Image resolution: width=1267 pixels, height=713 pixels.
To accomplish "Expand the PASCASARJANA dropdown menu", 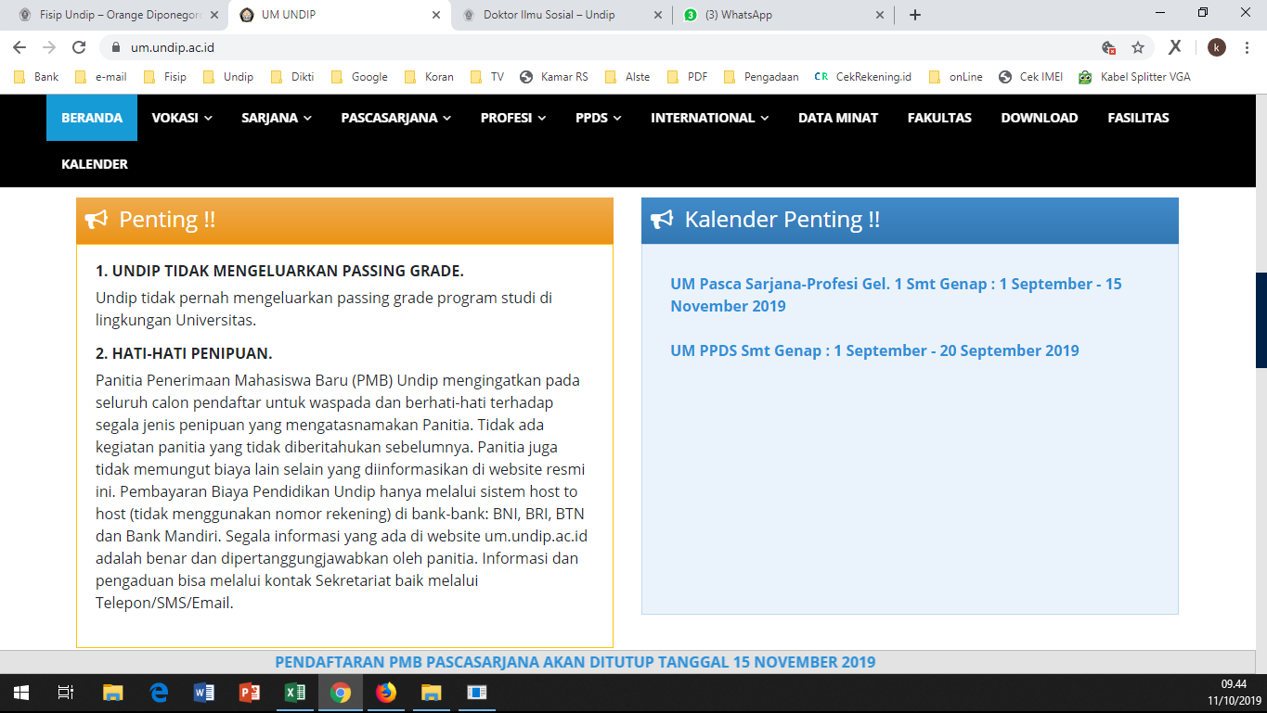I will 395,118.
